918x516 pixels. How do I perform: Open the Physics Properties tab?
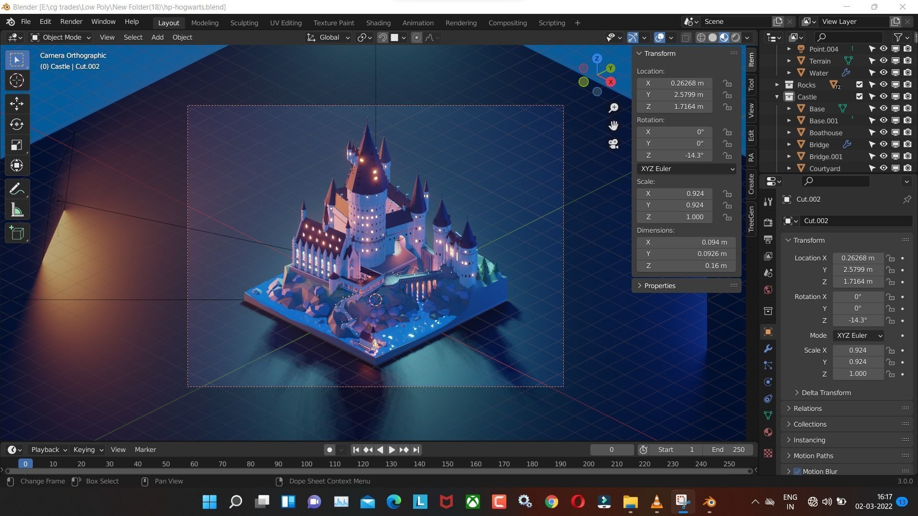coord(768,382)
